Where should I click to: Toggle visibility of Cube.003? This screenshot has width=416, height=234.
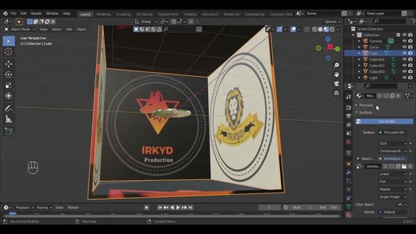(404, 71)
